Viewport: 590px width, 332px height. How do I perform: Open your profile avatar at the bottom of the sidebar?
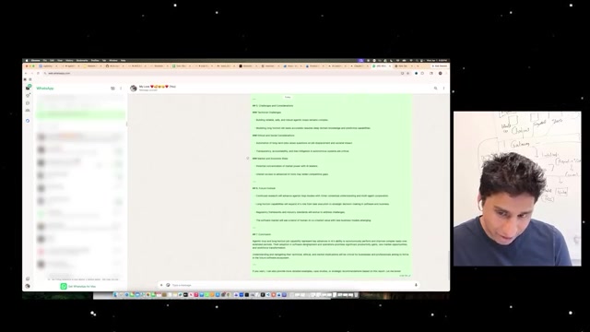click(x=28, y=286)
